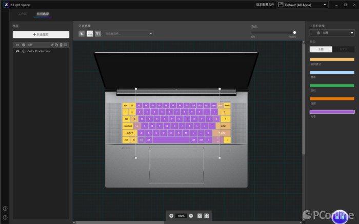Delete the selected layer using trash icon

click(61, 45)
